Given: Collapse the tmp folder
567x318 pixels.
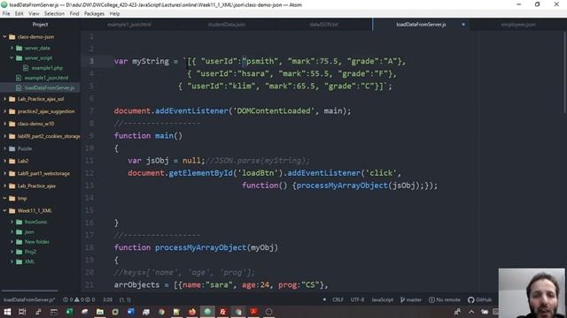Looking at the screenshot, I should tap(4, 198).
